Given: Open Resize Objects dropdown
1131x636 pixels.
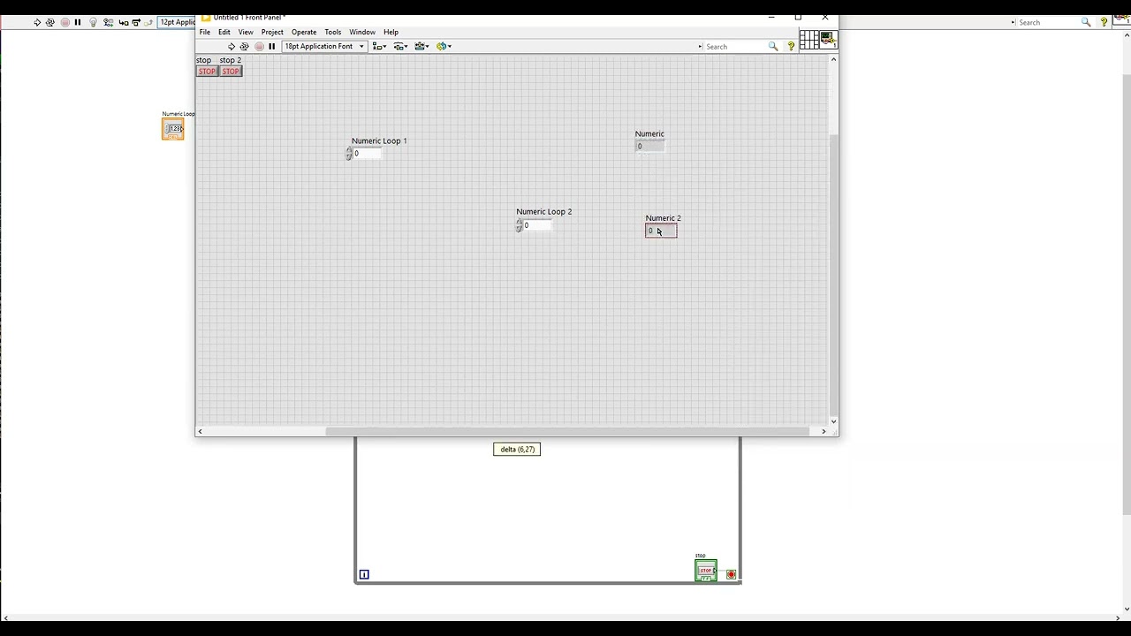Looking at the screenshot, I should (422, 46).
